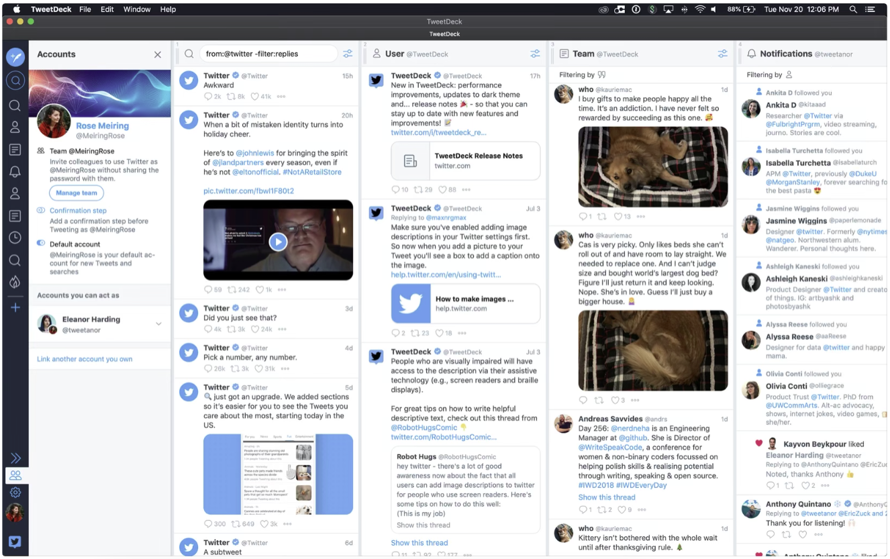Jump to the notifications bell column
This screenshot has width=890, height=559.
click(15, 171)
